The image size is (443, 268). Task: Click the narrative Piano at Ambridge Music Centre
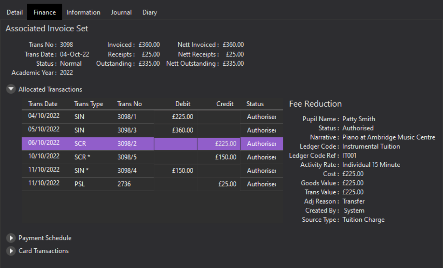[389, 137]
